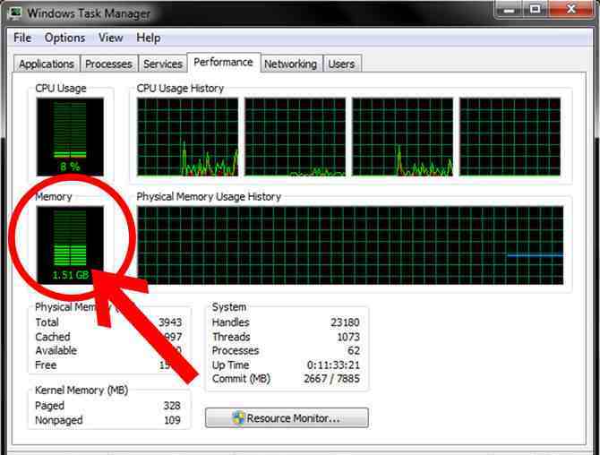The image size is (600, 455).
Task: Click the Up Time value 0:11:33:21
Action: click(x=333, y=365)
